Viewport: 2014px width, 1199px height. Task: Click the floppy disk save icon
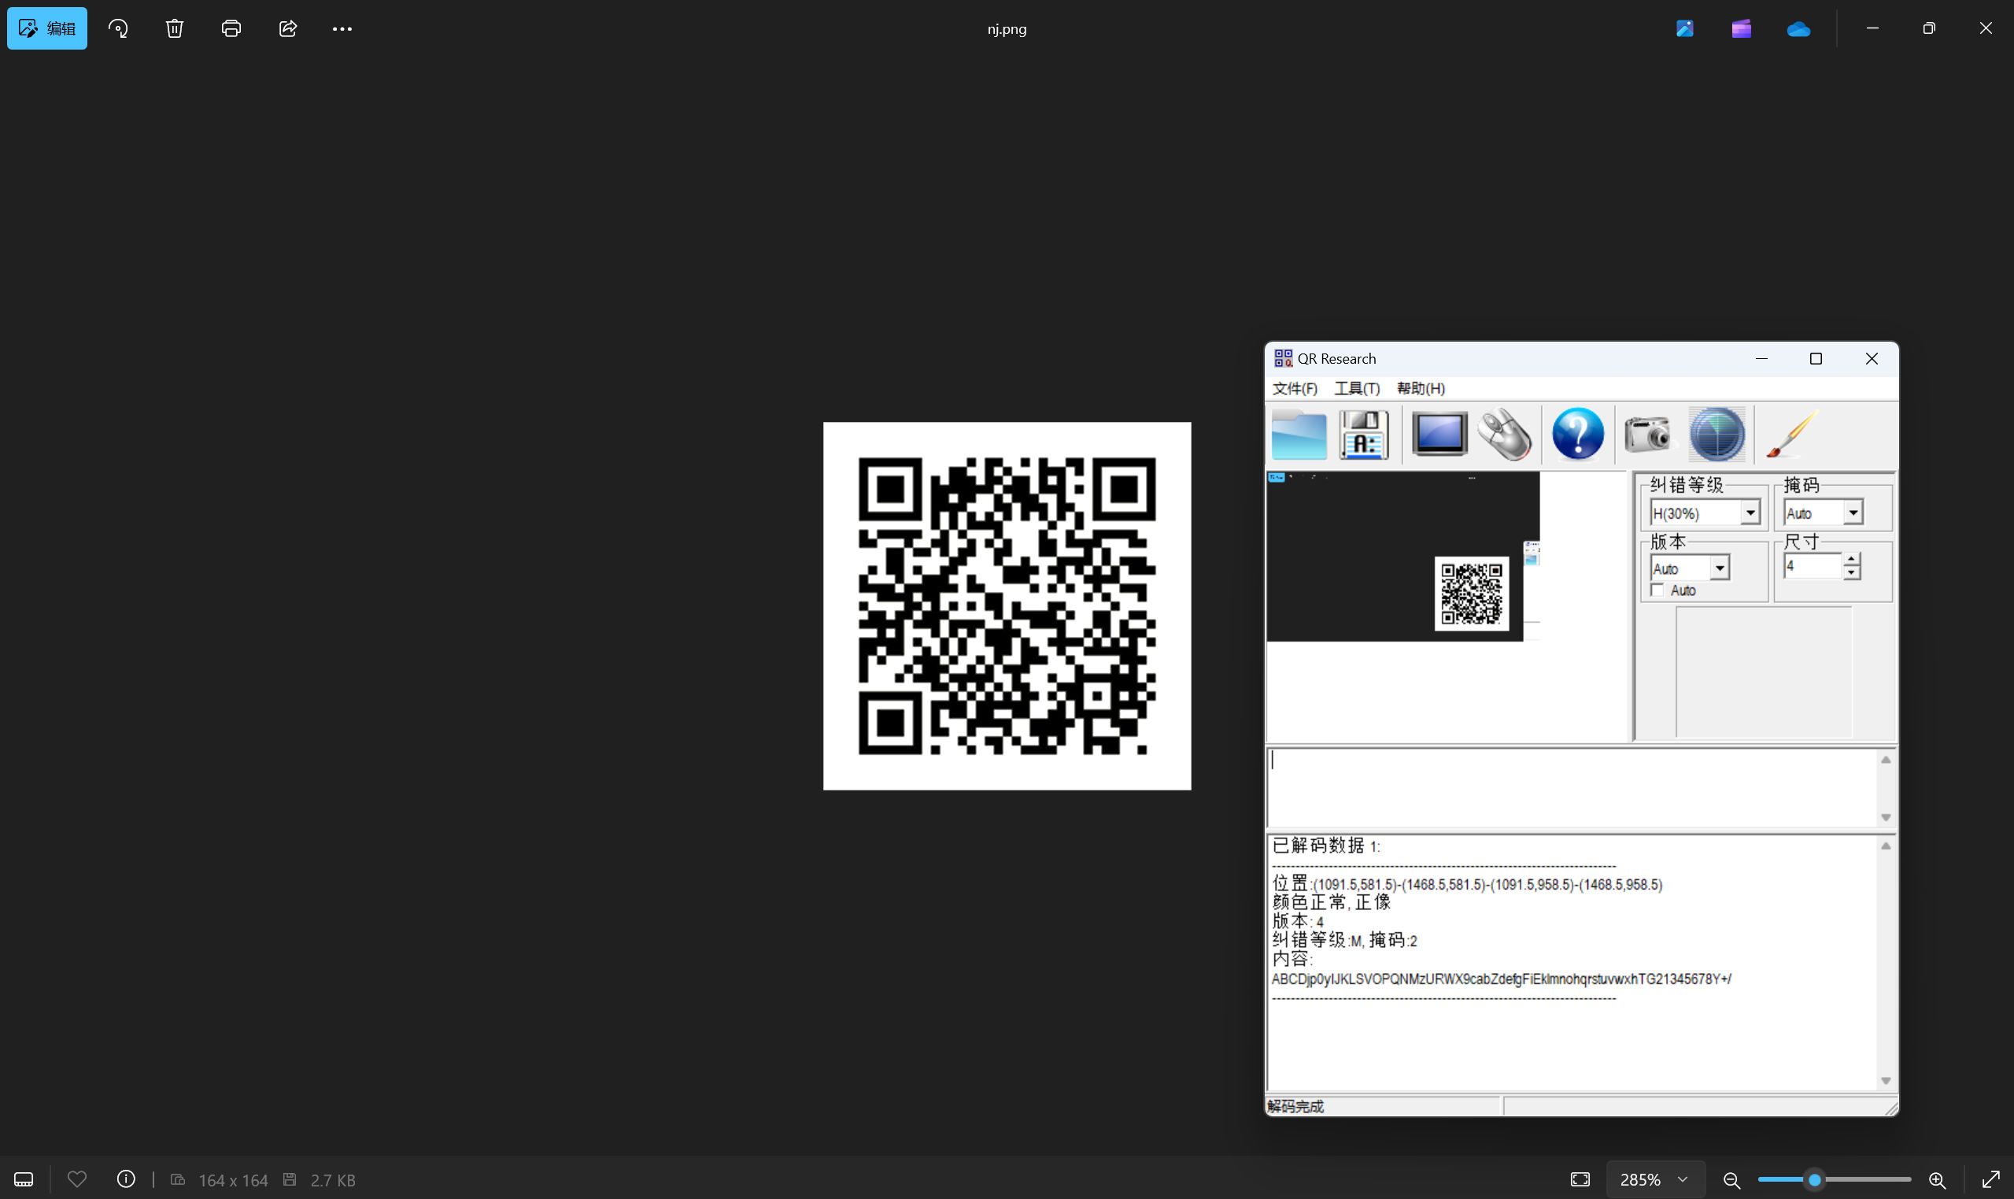point(1364,435)
